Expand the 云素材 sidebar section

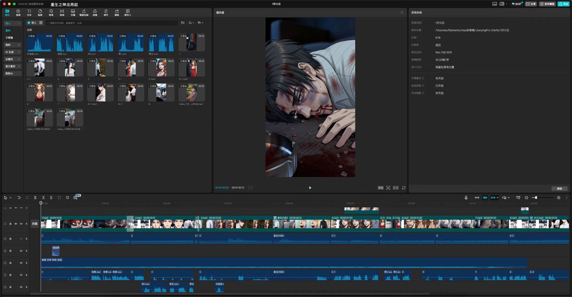[x=12, y=59]
